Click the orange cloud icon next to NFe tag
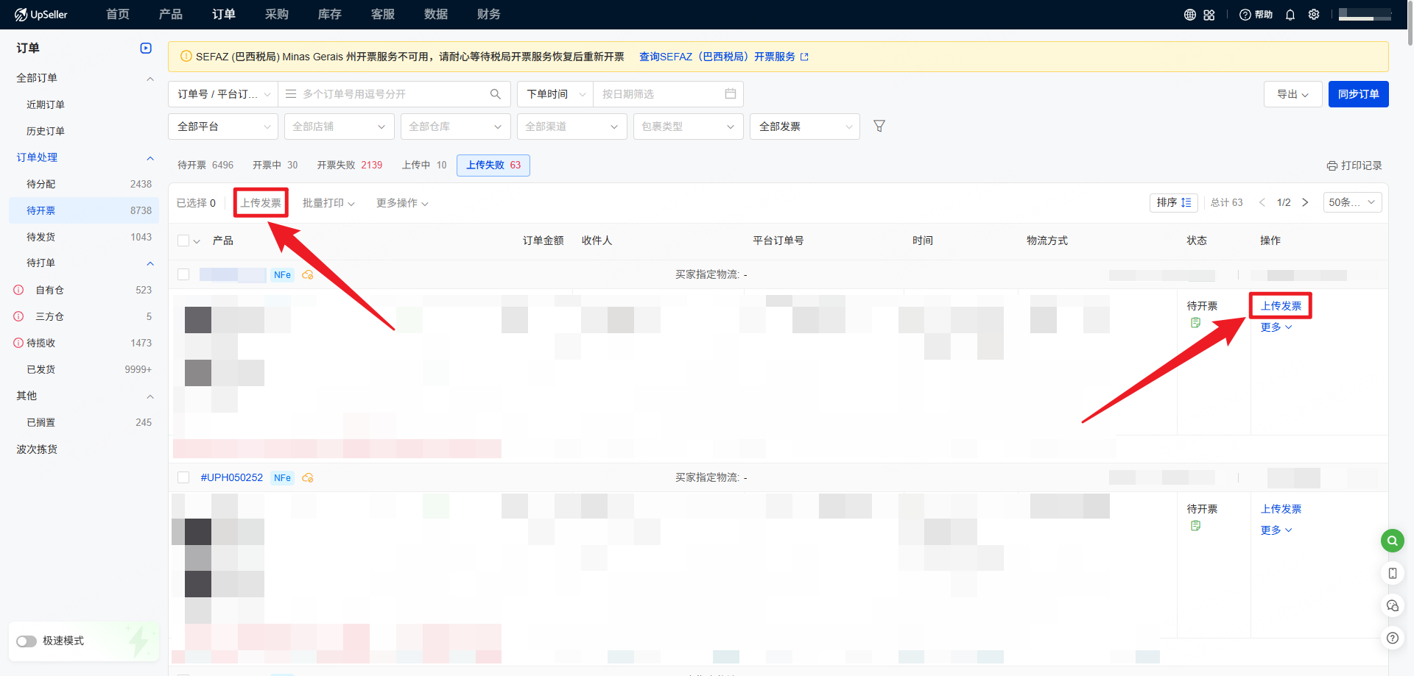 click(x=308, y=274)
